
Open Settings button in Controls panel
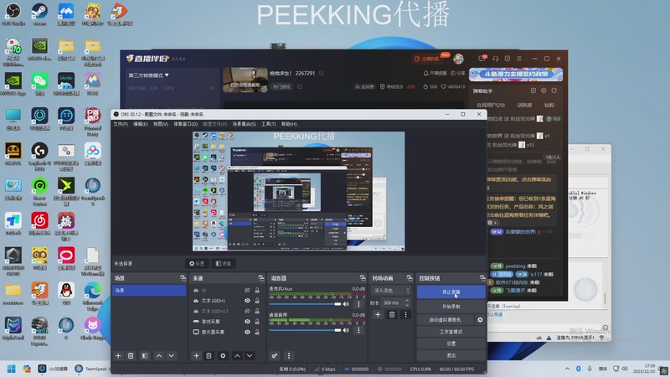(x=451, y=343)
